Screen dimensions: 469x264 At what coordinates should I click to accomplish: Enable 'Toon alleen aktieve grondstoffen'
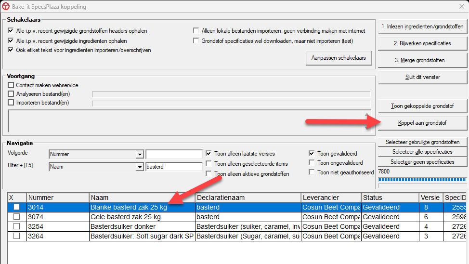(x=208, y=173)
